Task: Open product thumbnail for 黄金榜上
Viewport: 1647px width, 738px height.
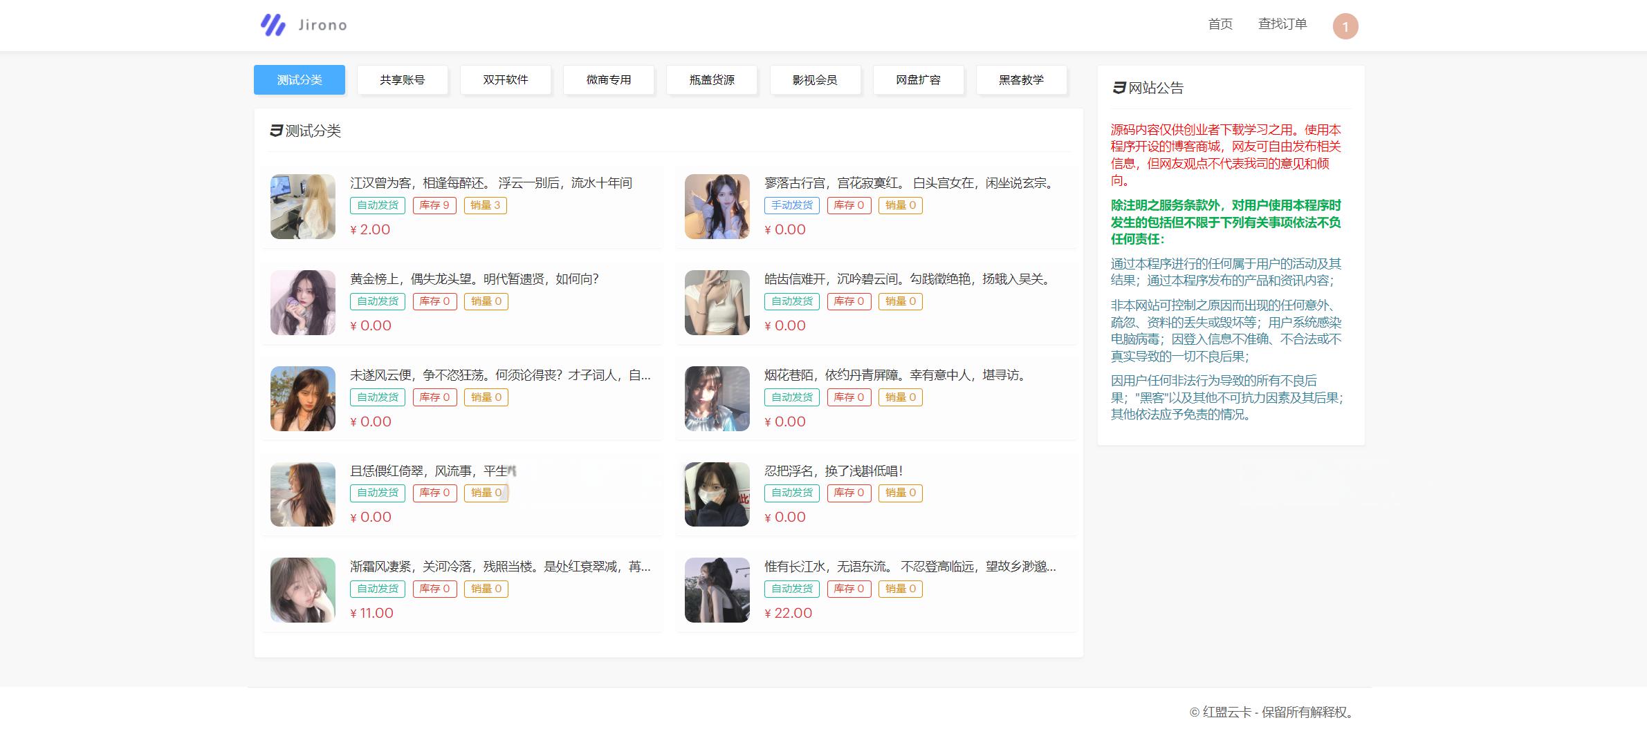Action: 303,303
